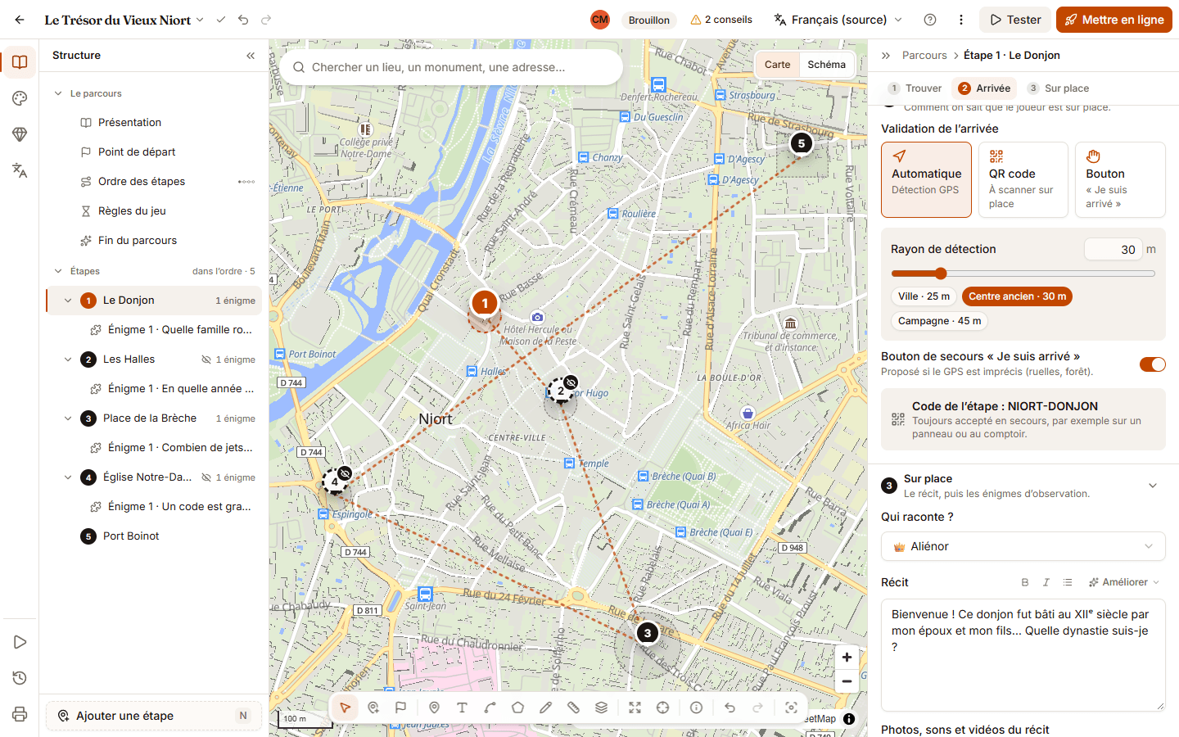Open the help question mark icon

930,20
